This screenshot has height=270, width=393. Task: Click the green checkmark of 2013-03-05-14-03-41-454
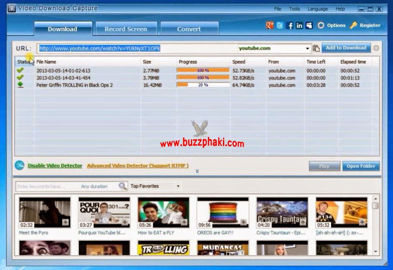20,78
